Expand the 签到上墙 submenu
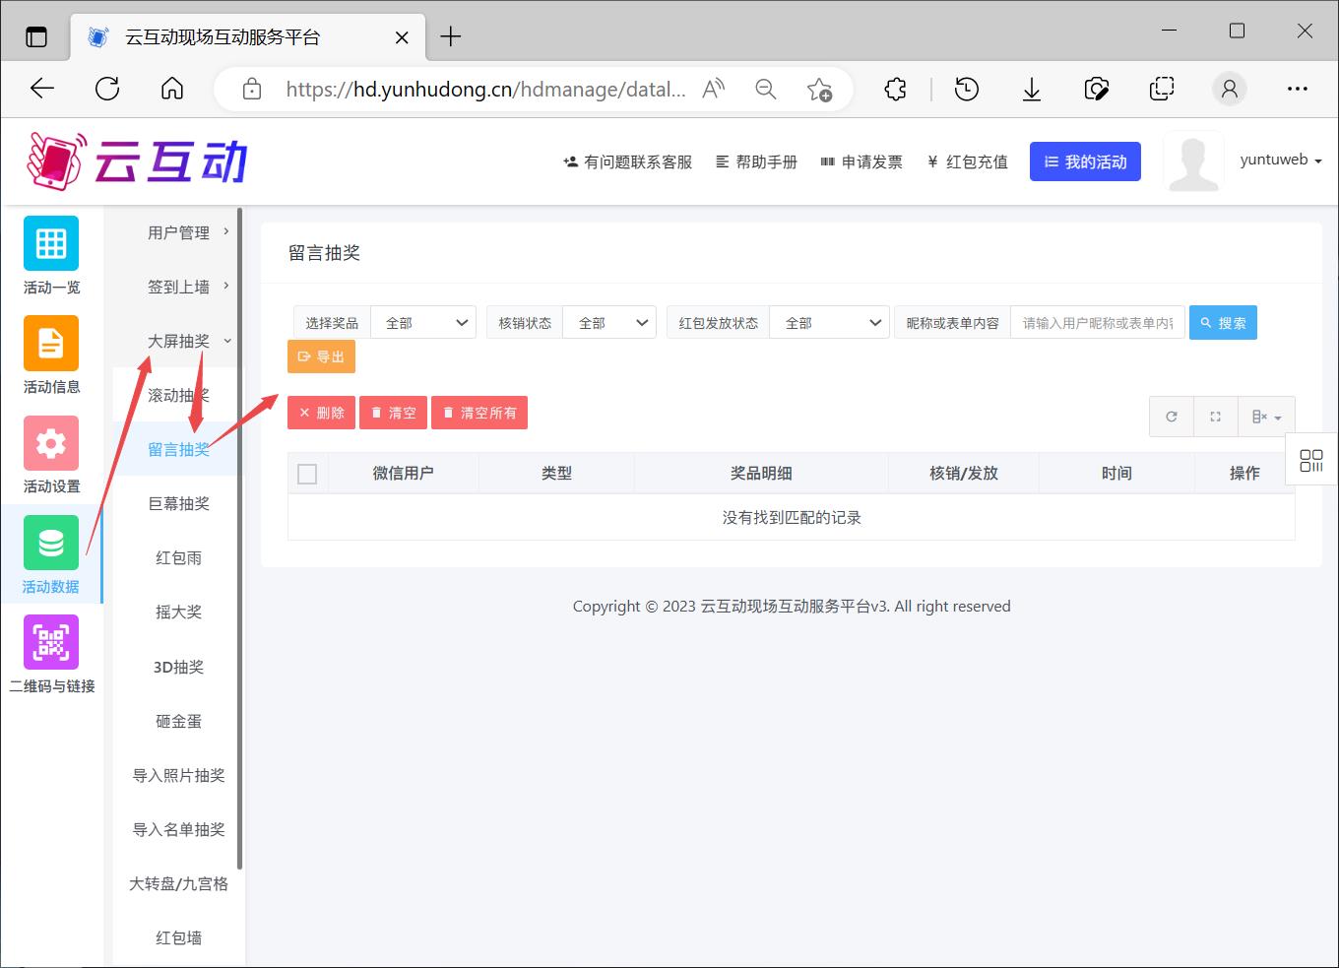This screenshot has width=1339, height=968. [x=178, y=288]
